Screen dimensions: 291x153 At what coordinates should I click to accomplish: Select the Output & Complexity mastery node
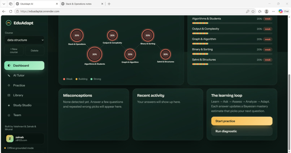(x=112, y=35)
